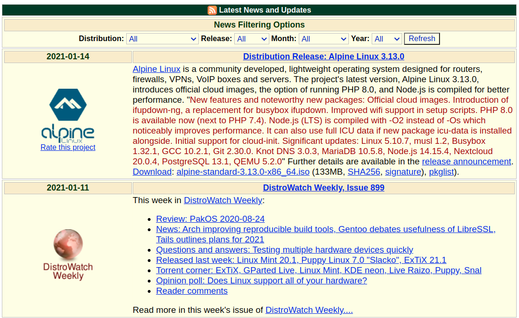Click the DistroWatch Weekly globe logo
The height and width of the screenshot is (318, 519).
tap(68, 254)
